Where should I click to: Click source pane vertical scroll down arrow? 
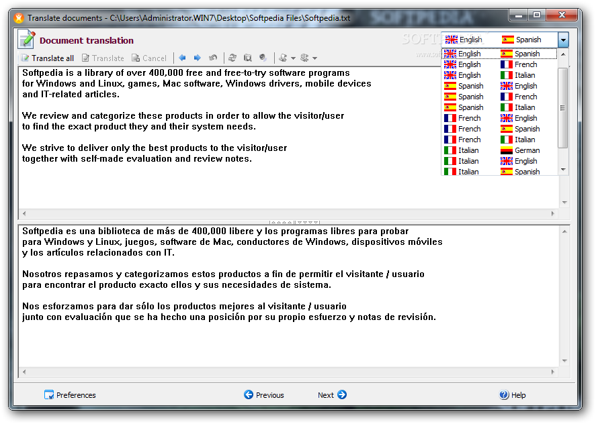(x=564, y=203)
